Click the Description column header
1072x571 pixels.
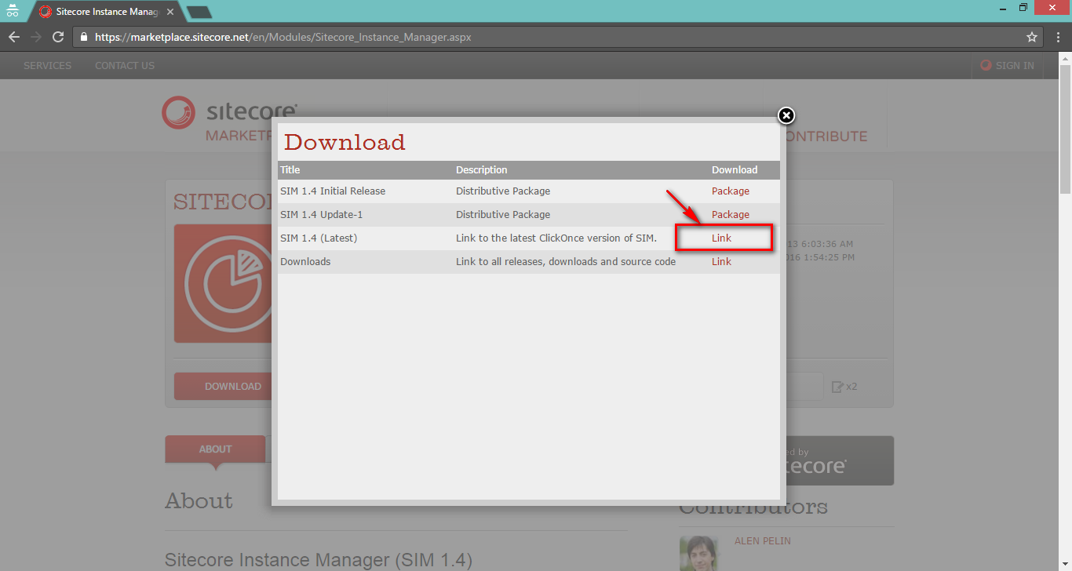(482, 170)
